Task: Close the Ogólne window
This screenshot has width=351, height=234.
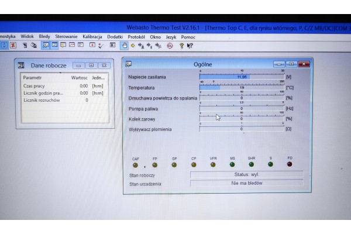Action: (304, 64)
